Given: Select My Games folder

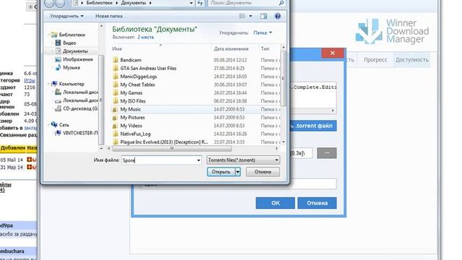Looking at the screenshot, I should click(131, 93).
